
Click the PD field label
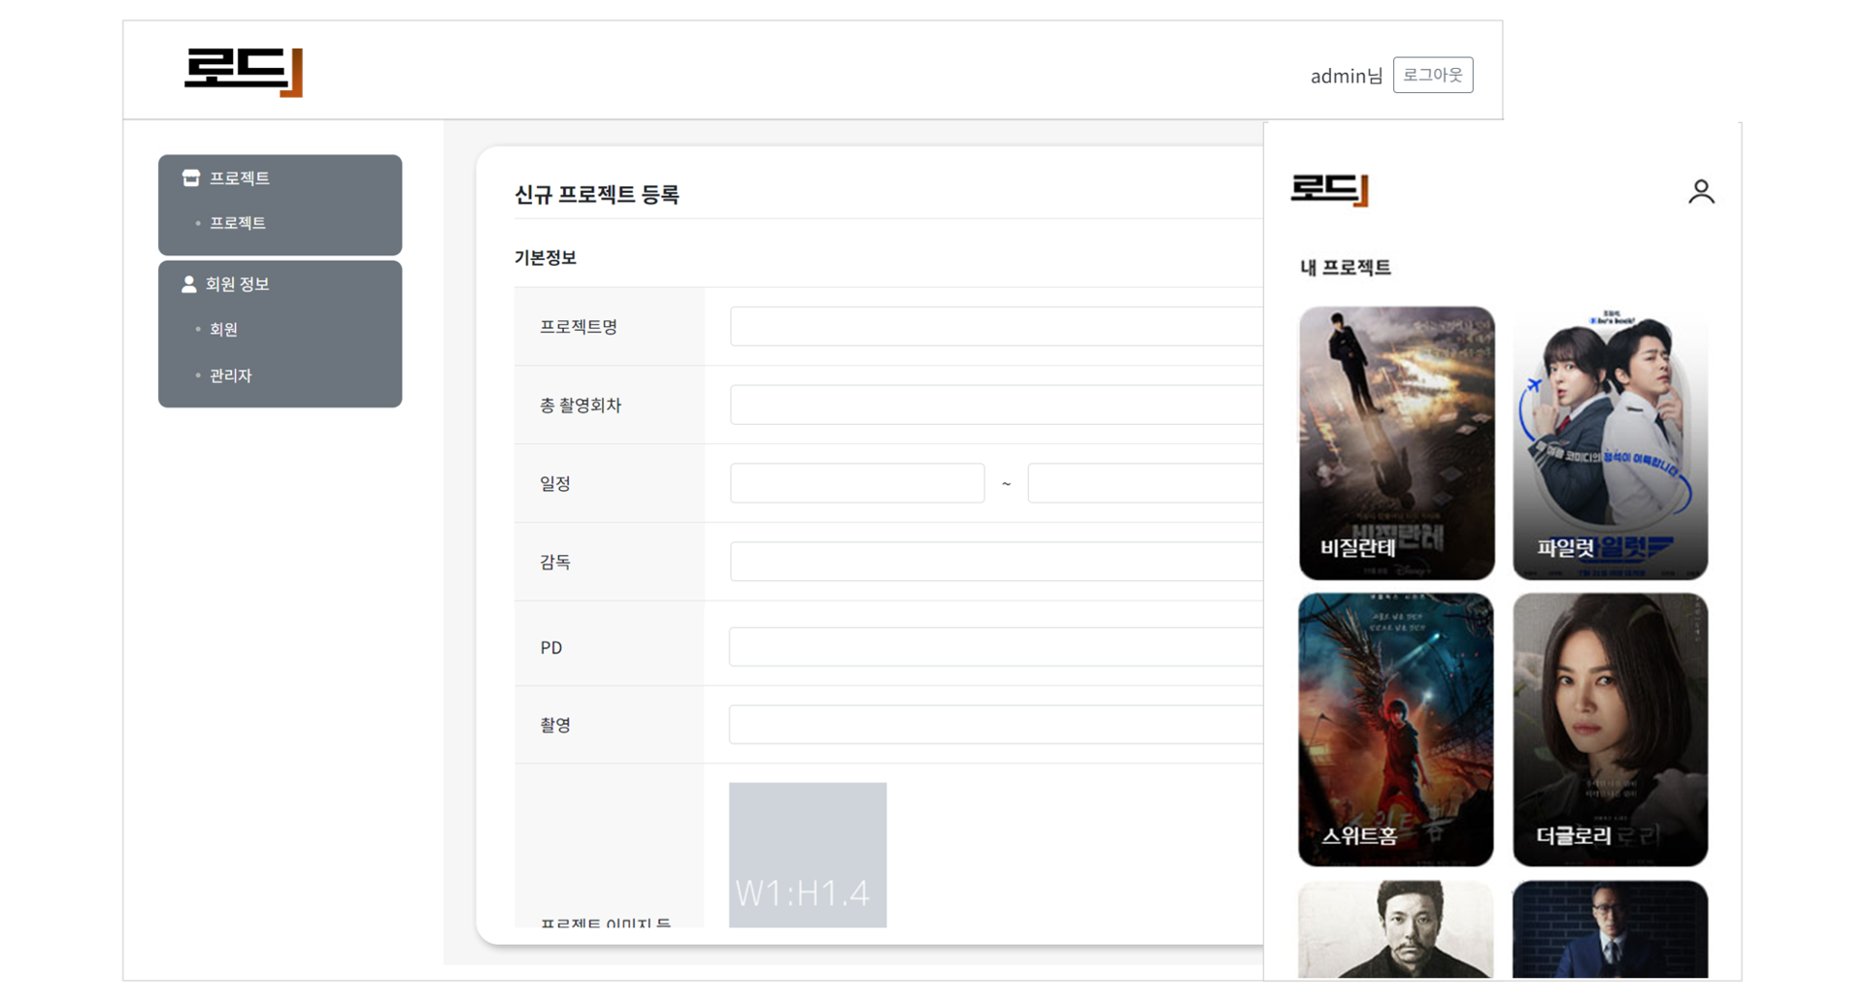tap(550, 648)
